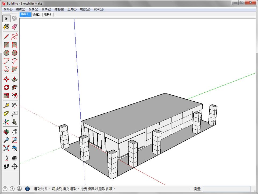Screen dimensions: 258x194
Task: Click the geo-location icon in status bar
Action: 5,189
